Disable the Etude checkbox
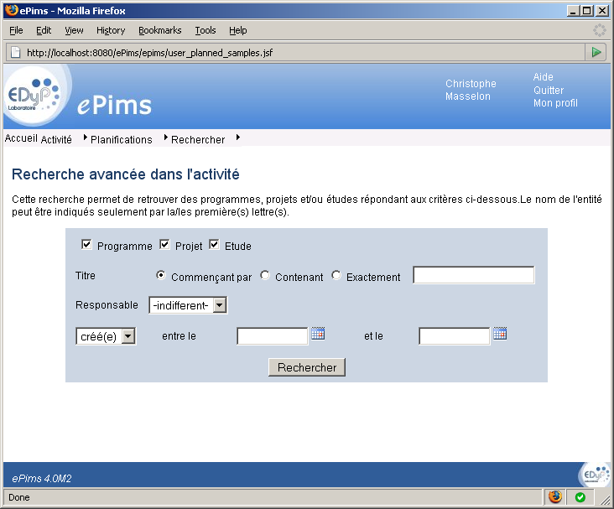The width and height of the screenshot is (614, 509). (215, 245)
